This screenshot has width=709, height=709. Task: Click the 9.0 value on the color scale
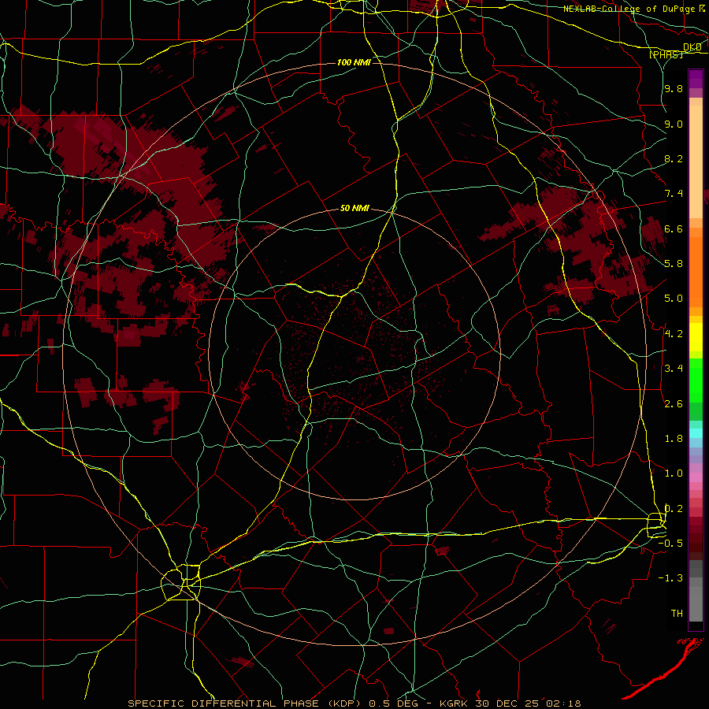click(x=674, y=124)
